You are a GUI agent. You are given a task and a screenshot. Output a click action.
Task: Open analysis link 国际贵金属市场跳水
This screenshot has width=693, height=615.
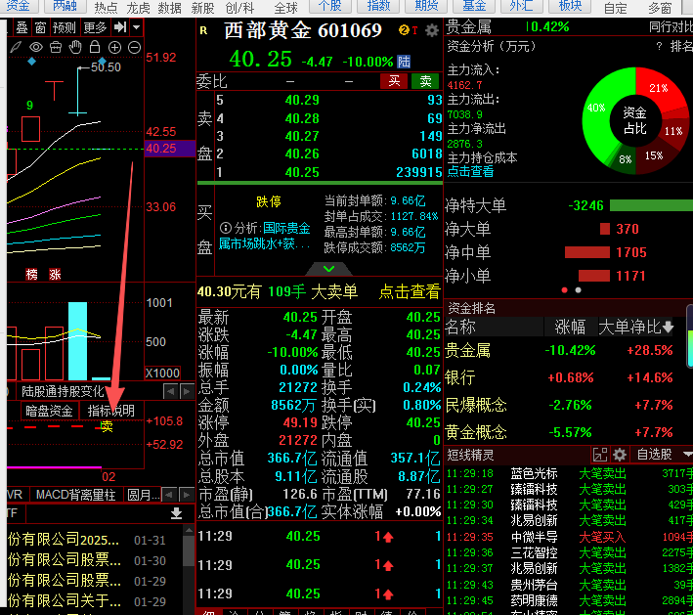(x=264, y=236)
